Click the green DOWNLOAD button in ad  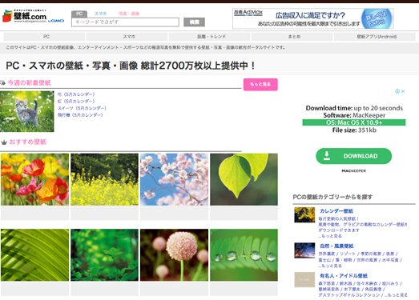pyautogui.click(x=354, y=156)
